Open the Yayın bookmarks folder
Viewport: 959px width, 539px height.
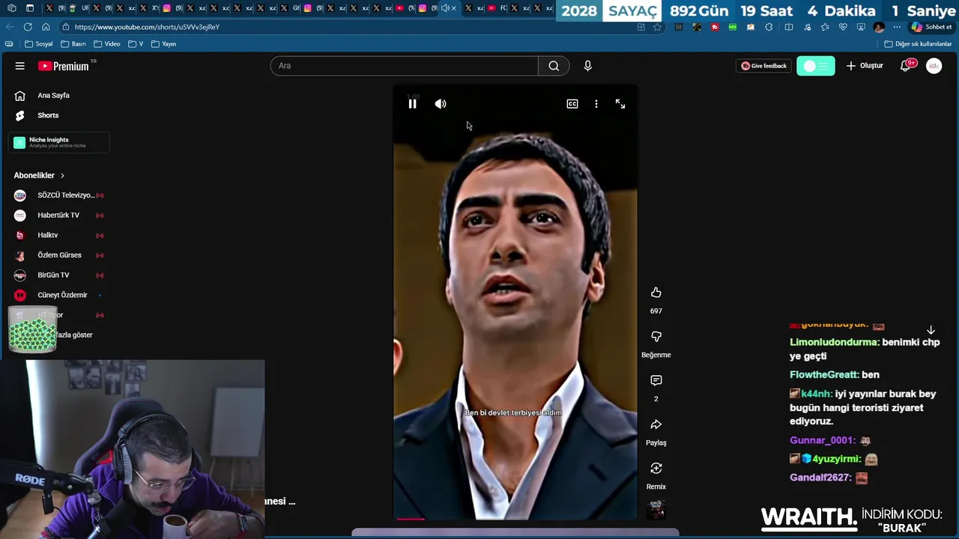click(164, 44)
